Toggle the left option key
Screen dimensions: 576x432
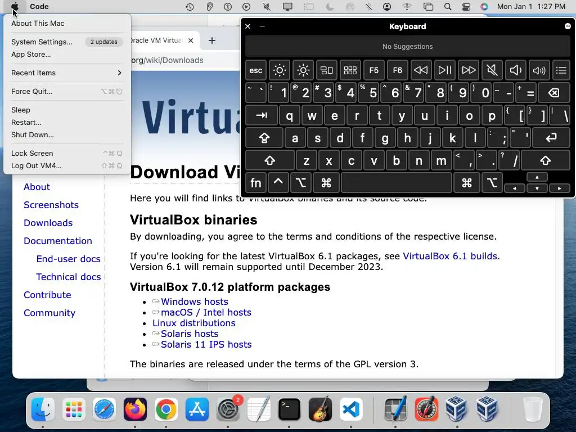pos(301,183)
